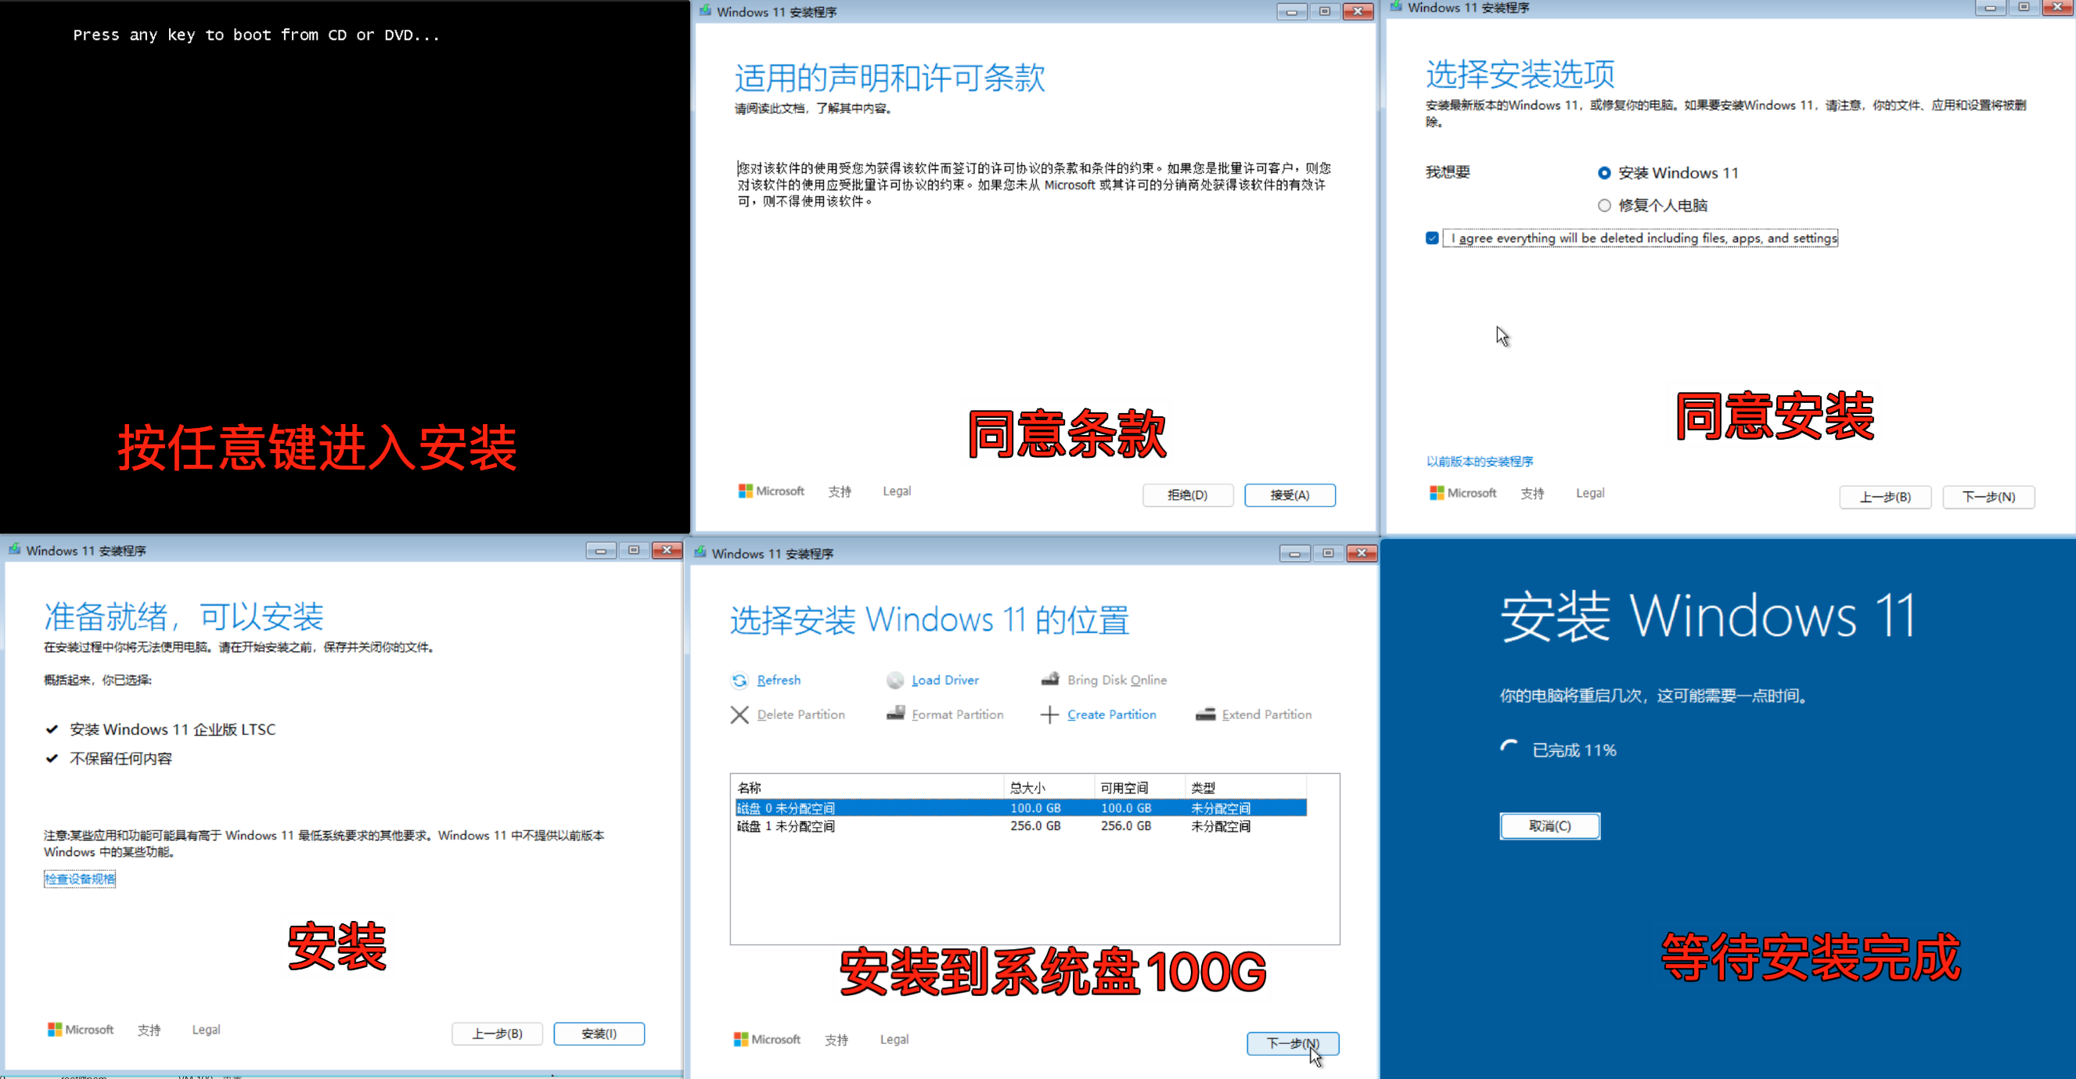Screen dimensions: 2076x1079
Task: Click the Load Driver disc icon
Action: click(x=894, y=680)
